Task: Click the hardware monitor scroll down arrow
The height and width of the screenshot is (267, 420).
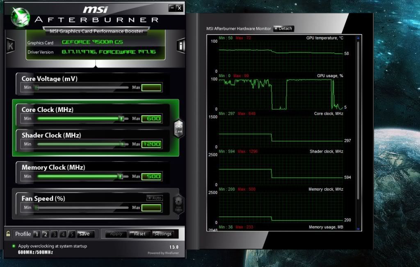Action: [358, 229]
